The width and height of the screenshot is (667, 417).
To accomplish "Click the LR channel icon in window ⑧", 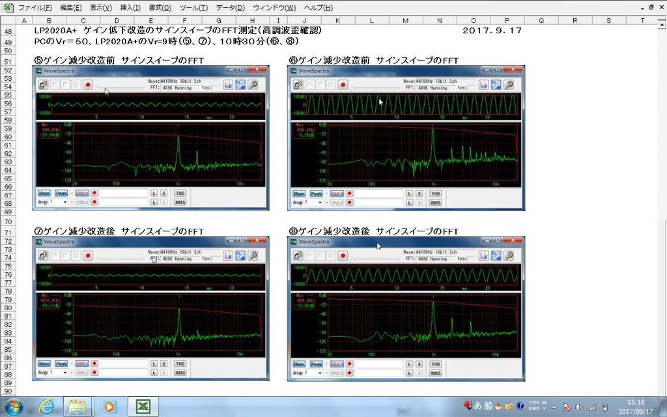I will pos(484,255).
